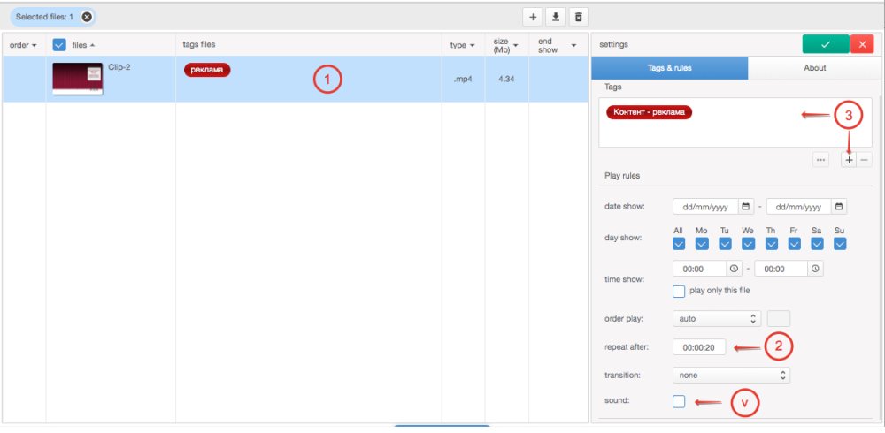The height and width of the screenshot is (433, 885).
Task: Edit the repeat after 00:00:20 field
Action: pos(699,347)
